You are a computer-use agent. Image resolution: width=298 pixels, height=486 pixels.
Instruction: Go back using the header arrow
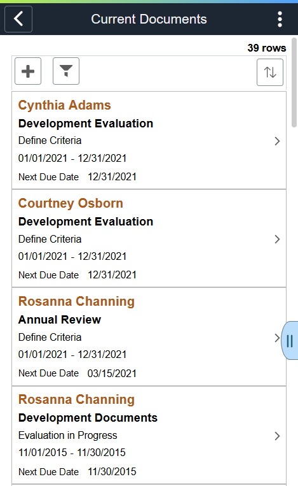click(x=18, y=19)
